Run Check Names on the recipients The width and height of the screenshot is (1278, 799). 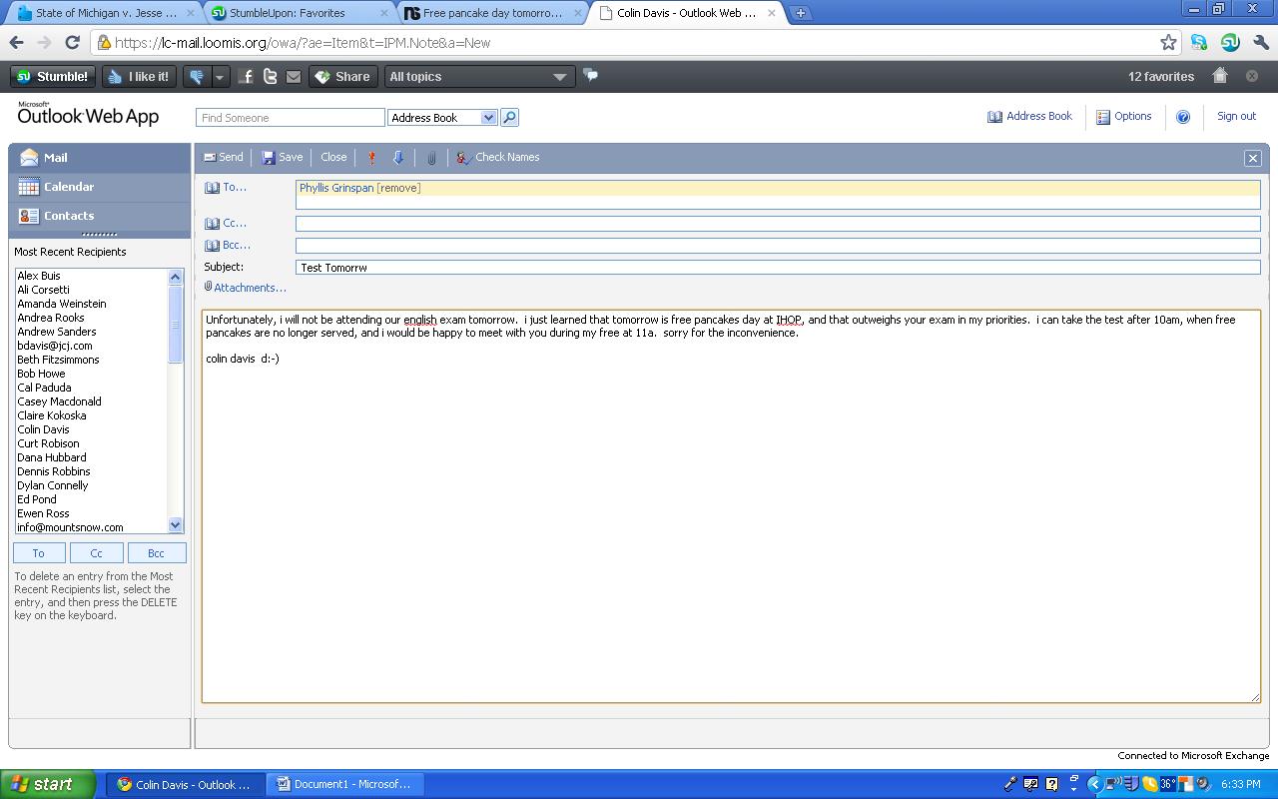[497, 157]
